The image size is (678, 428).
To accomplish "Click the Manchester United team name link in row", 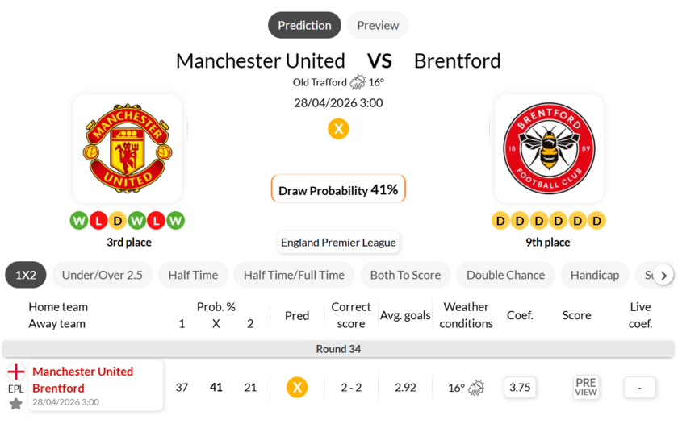I will pyautogui.click(x=82, y=372).
